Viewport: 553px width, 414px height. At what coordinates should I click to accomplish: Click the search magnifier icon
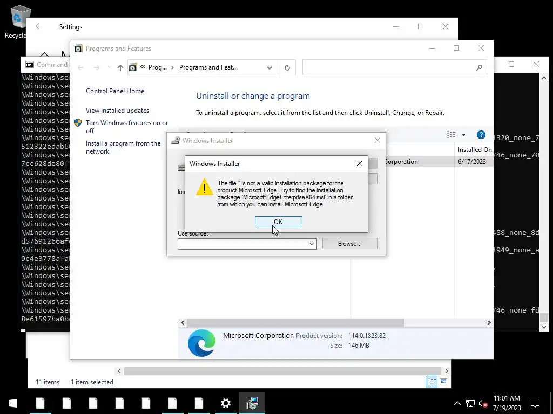tap(479, 67)
